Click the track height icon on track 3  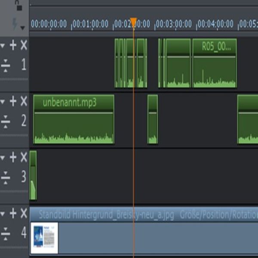(6, 177)
